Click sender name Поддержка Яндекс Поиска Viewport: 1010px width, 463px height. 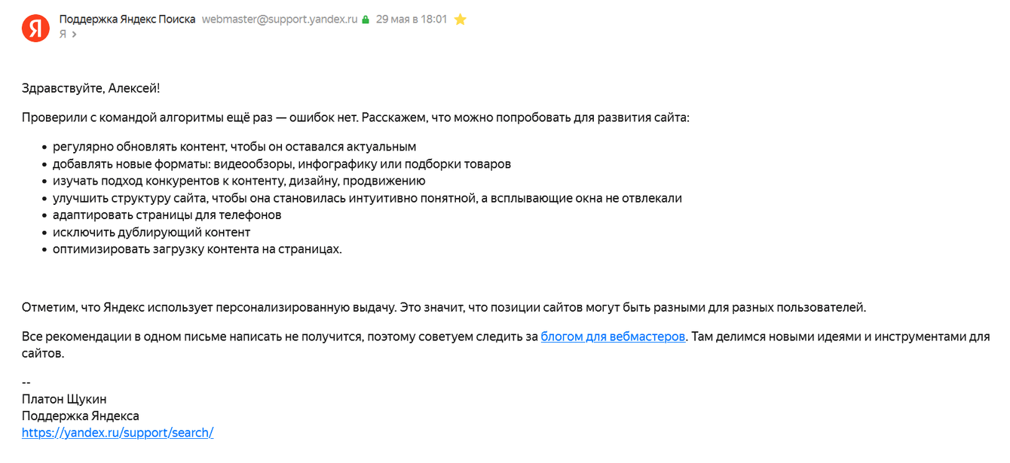coord(127,20)
